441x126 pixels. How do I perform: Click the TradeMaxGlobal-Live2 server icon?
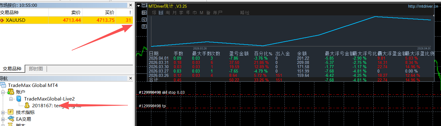point(19,99)
